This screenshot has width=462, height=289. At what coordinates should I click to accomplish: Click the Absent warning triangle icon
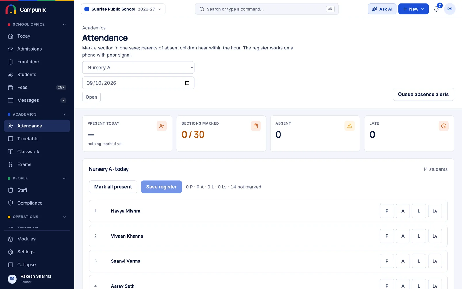350,126
